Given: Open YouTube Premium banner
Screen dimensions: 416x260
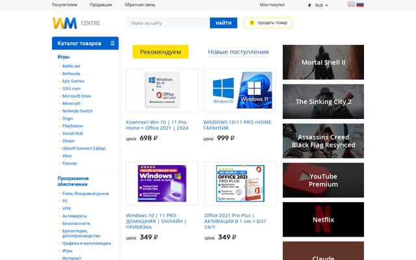Looking at the screenshot, I should (x=323, y=180).
